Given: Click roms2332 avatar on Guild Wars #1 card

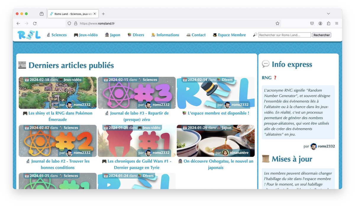Looking at the screenshot, I should coord(149,153).
